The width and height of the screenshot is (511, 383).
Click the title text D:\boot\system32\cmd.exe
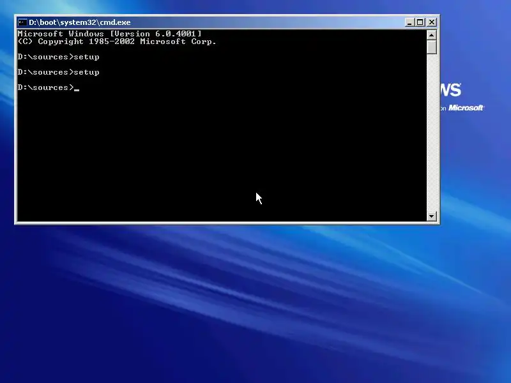[79, 22]
